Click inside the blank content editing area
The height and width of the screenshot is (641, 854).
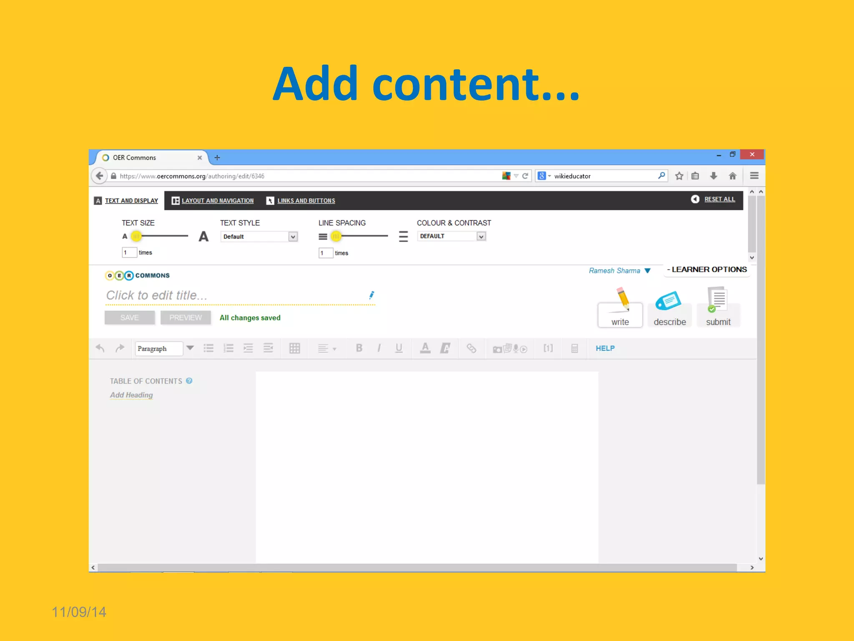(427, 467)
